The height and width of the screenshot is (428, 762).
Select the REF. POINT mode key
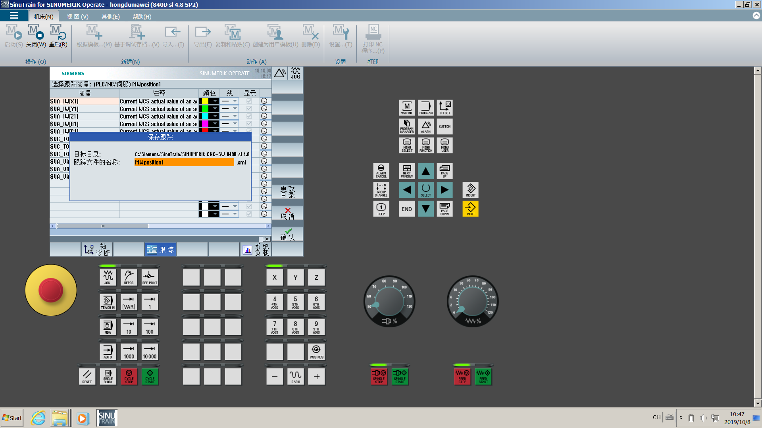click(150, 277)
